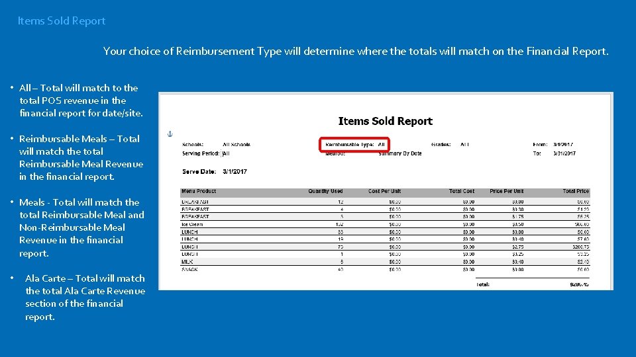Click the "Reimbursable Type: All" field
Viewport: 636px width, 357px height.
point(354,145)
